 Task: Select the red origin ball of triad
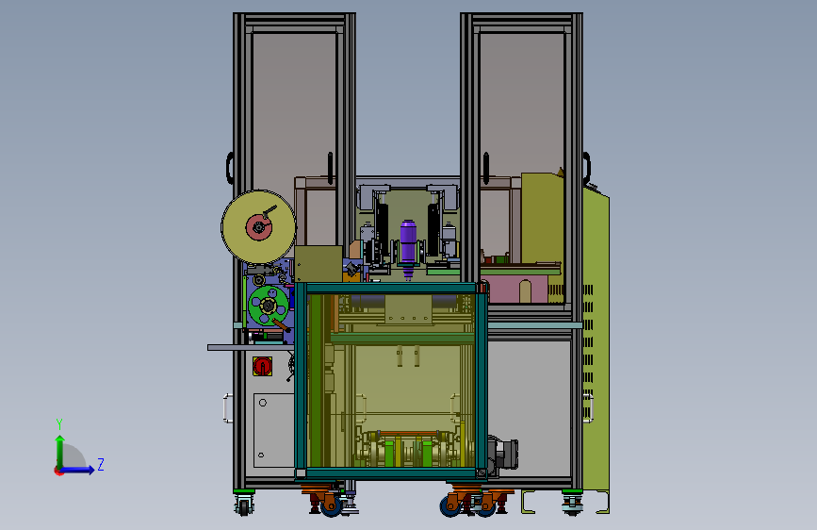(58, 471)
